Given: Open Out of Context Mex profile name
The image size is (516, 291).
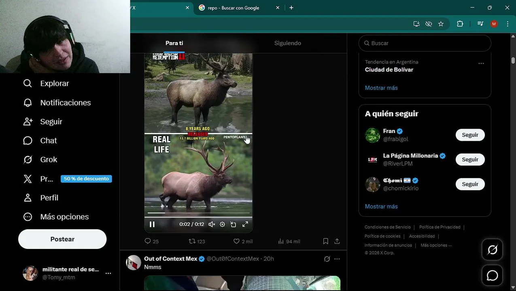Looking at the screenshot, I should 171,259.
